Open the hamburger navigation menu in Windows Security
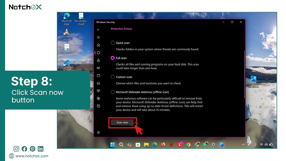The width and height of the screenshot is (286, 161). point(98,37)
